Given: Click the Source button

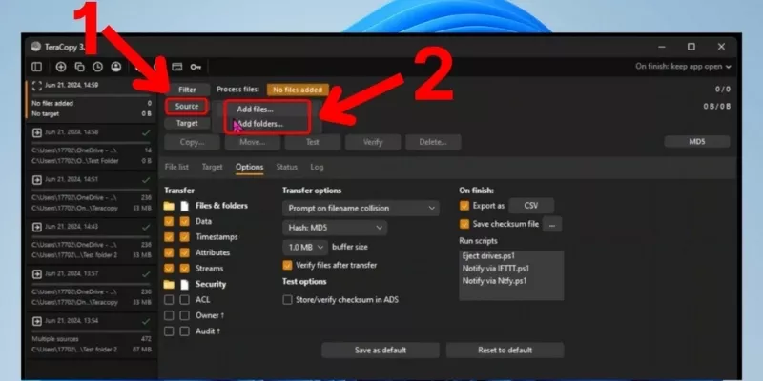Looking at the screenshot, I should coord(187,107).
